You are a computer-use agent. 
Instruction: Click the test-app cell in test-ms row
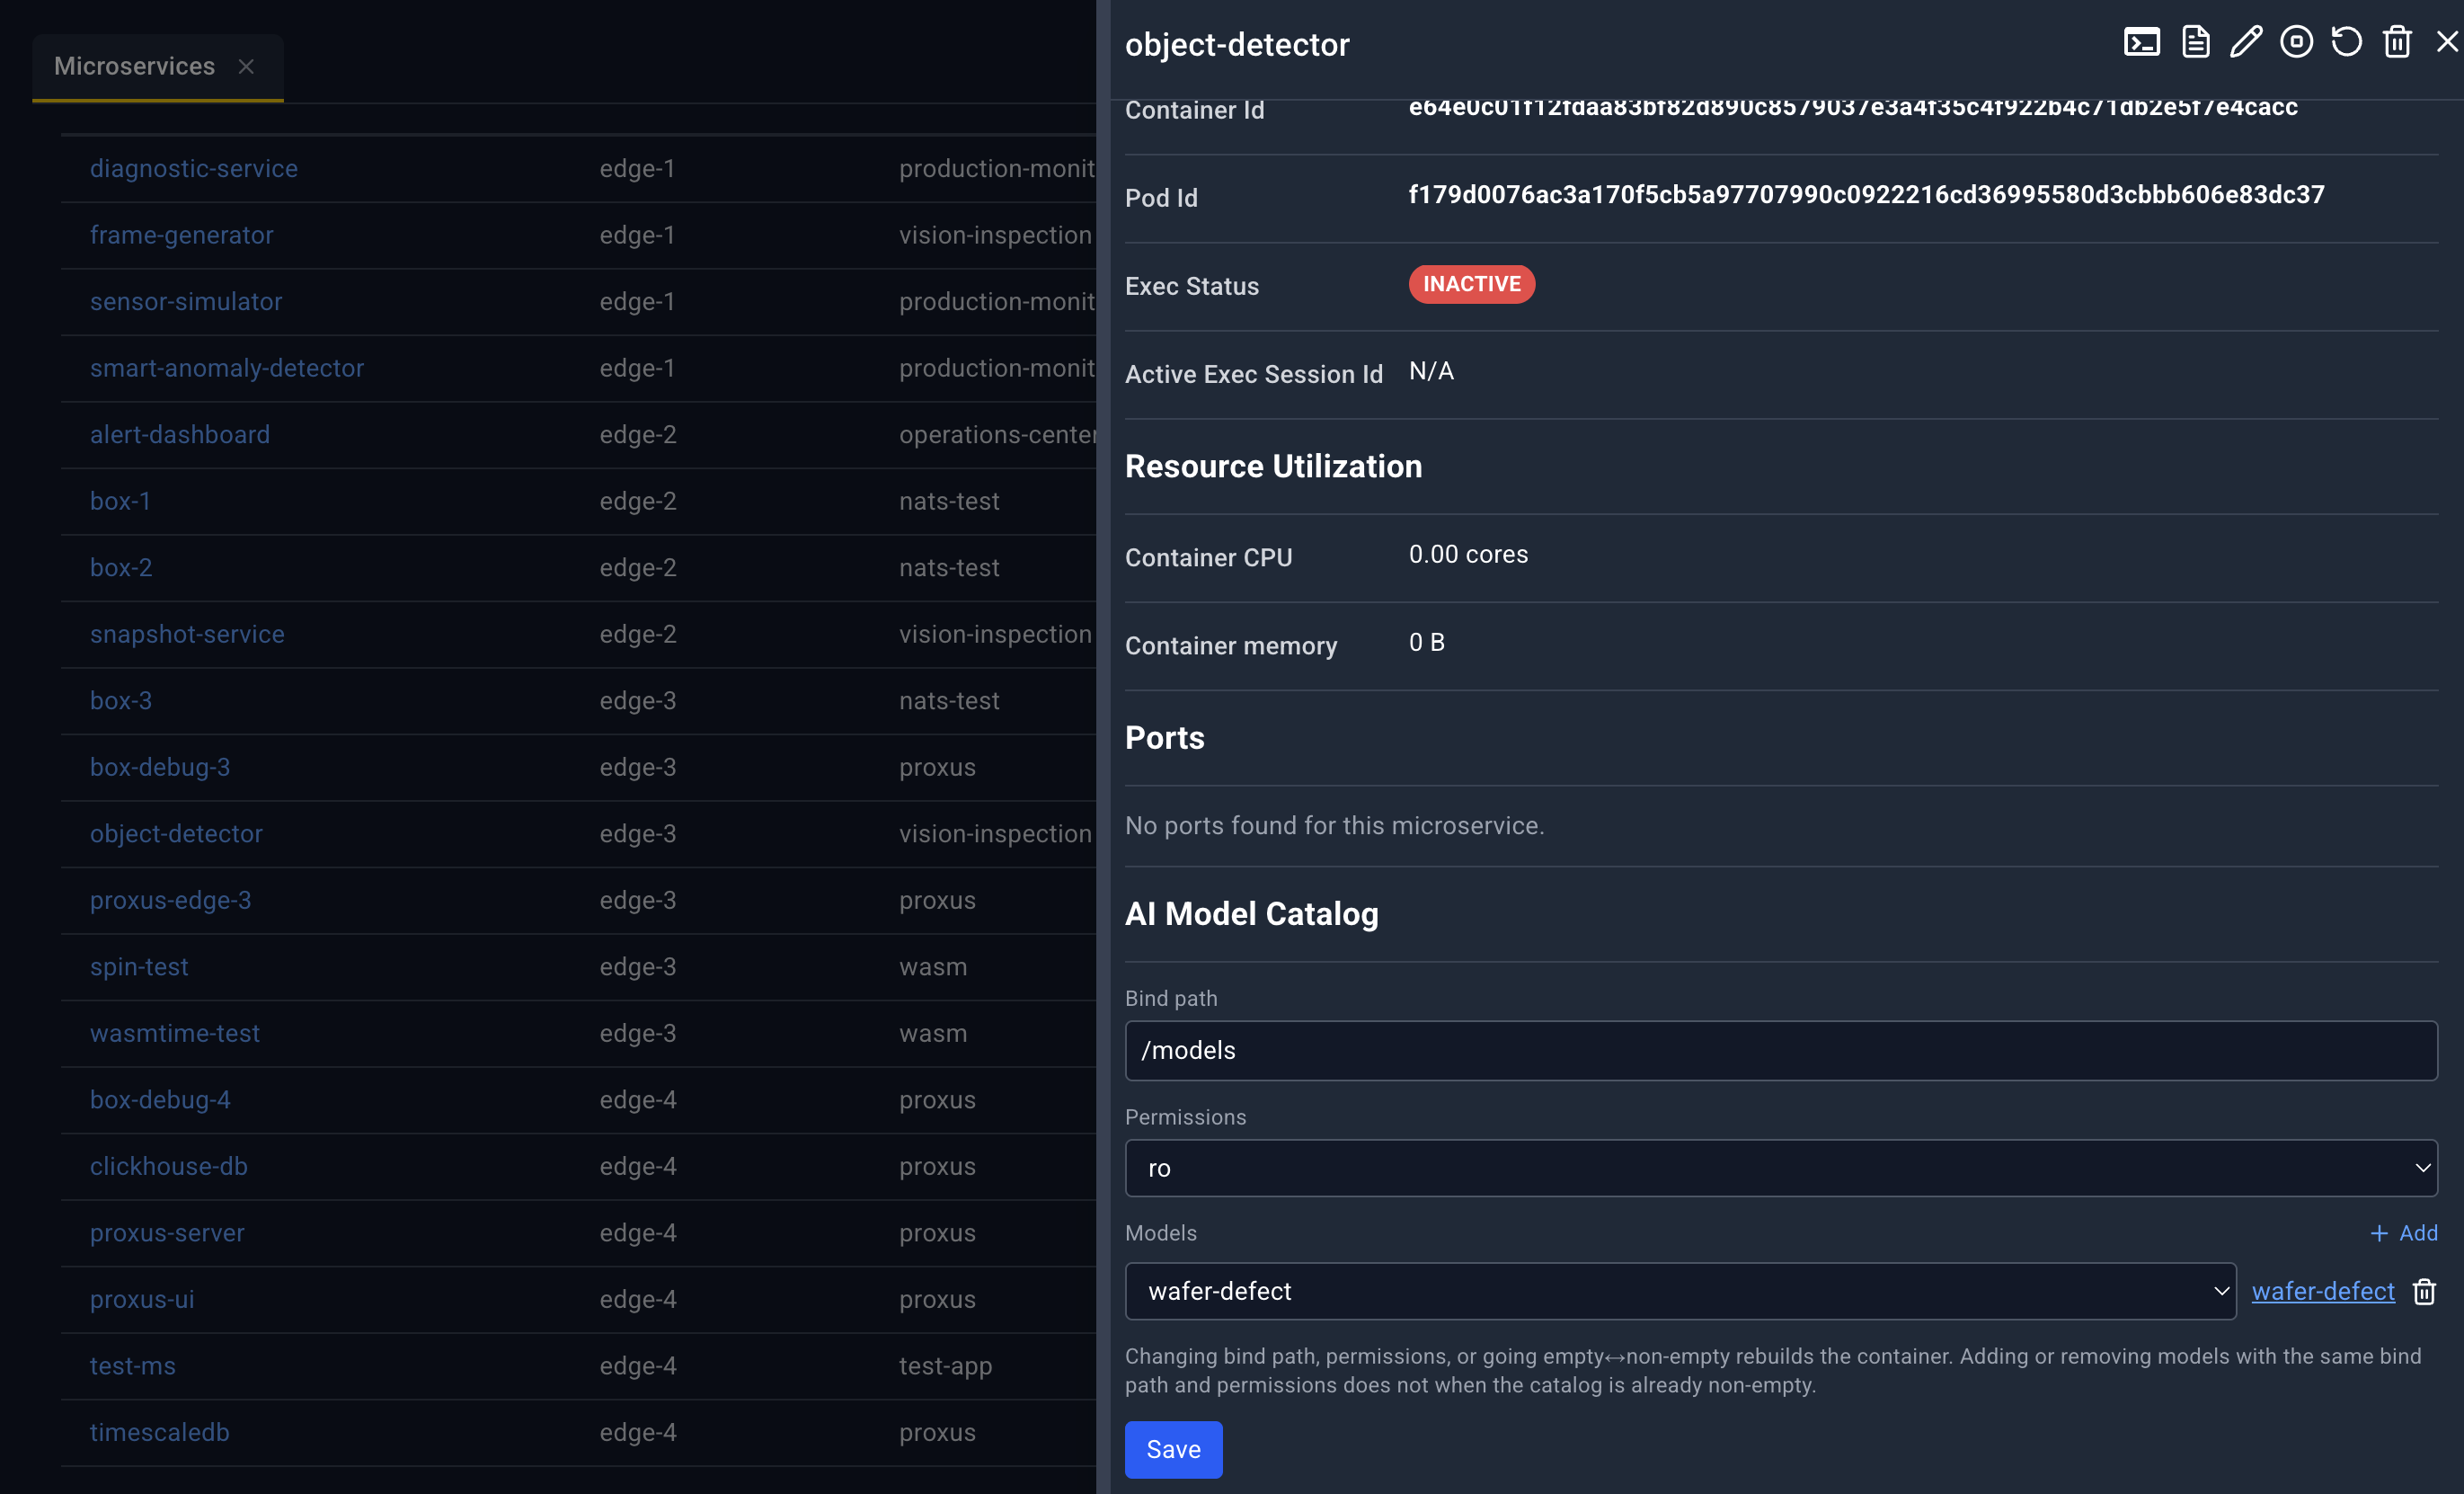point(945,1366)
